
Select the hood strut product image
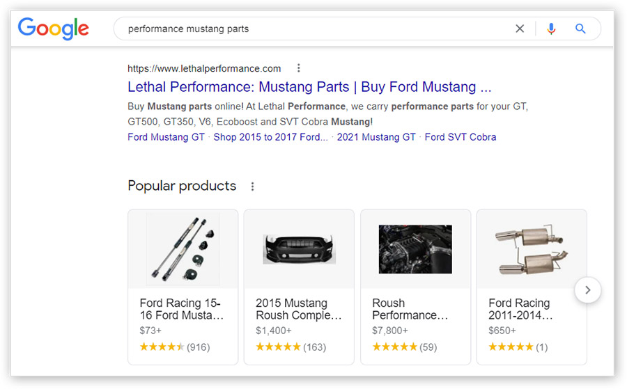point(183,249)
